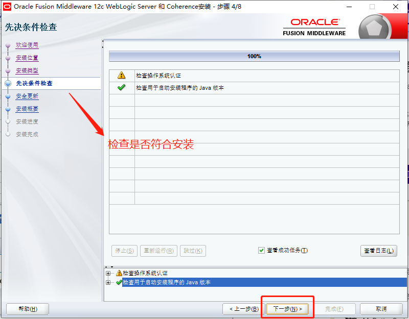Open the 安装概要 step
409x319 pixels.
tap(27, 109)
